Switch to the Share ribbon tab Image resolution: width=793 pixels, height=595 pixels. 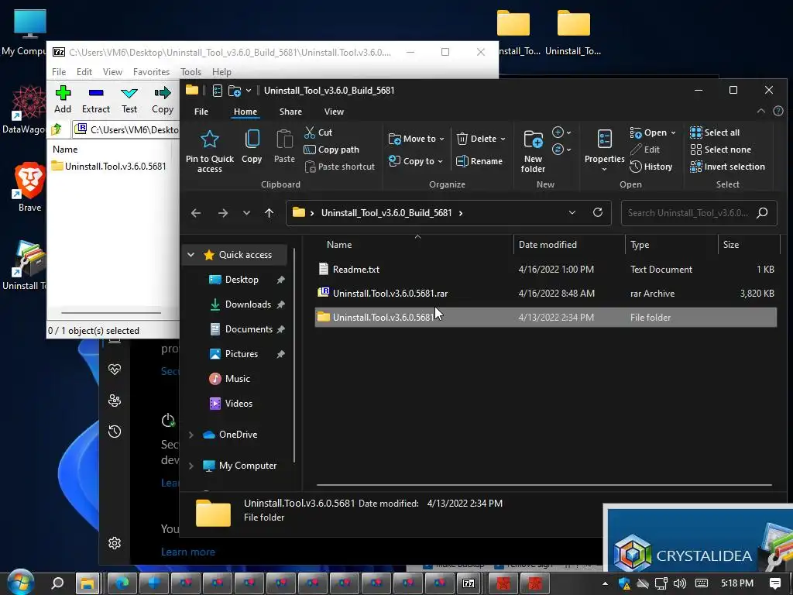(x=290, y=112)
